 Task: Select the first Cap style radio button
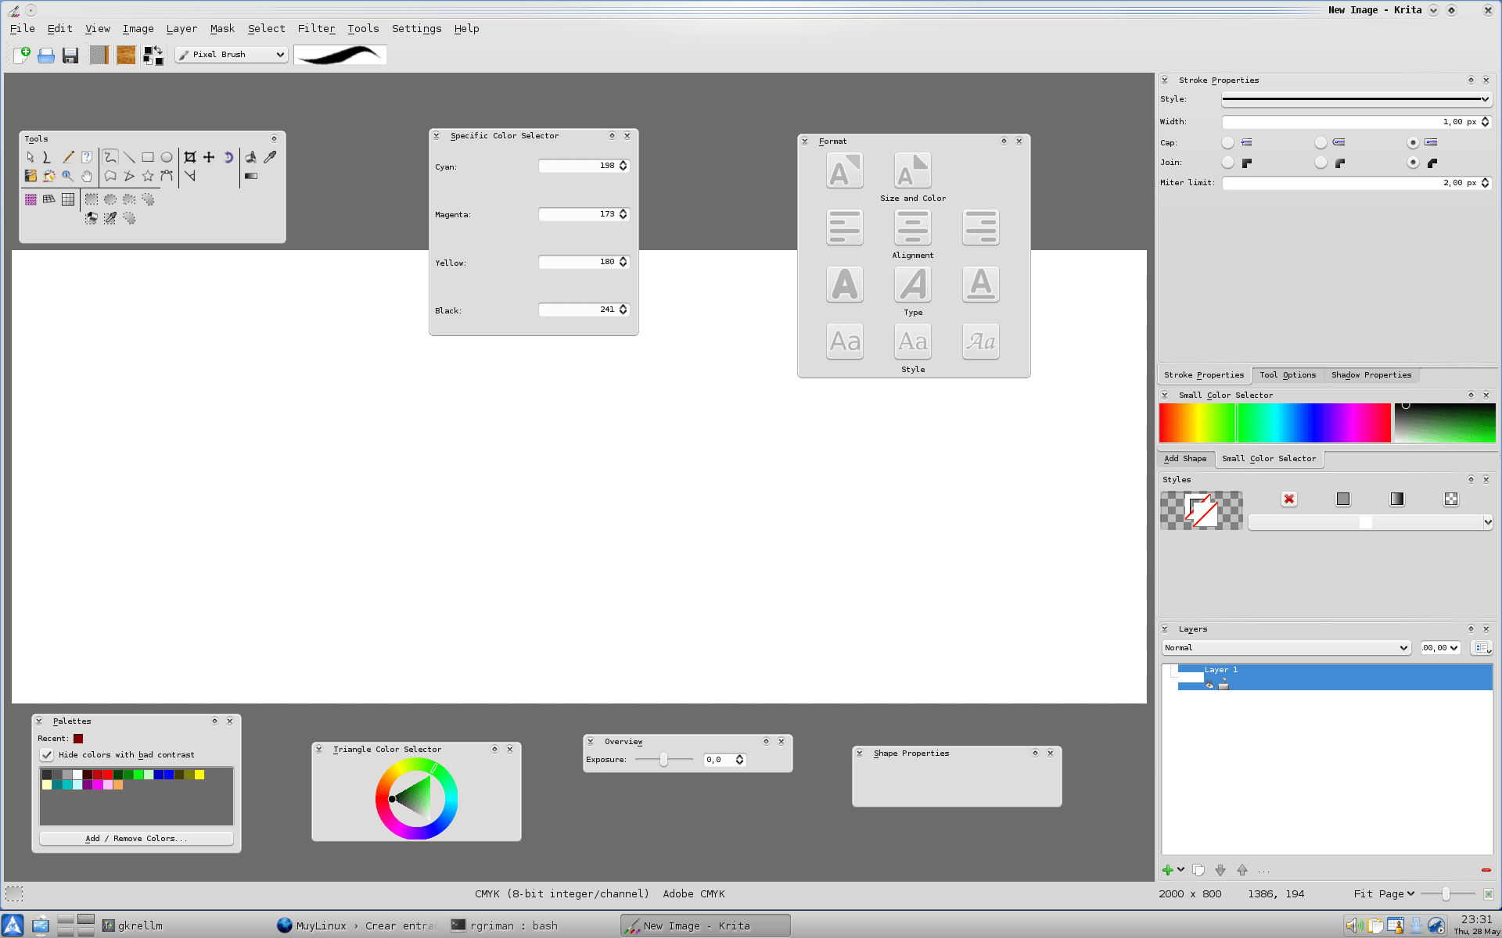click(1227, 142)
